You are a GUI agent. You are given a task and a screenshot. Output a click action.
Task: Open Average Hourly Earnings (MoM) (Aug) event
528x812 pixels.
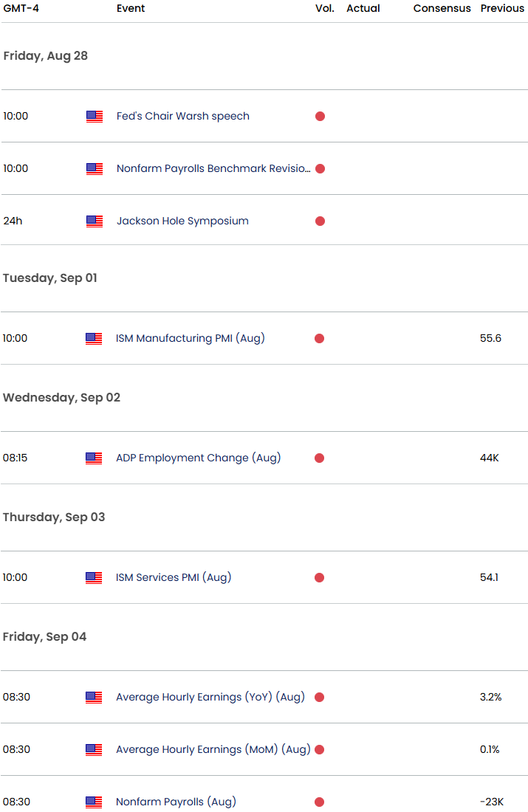pos(213,749)
